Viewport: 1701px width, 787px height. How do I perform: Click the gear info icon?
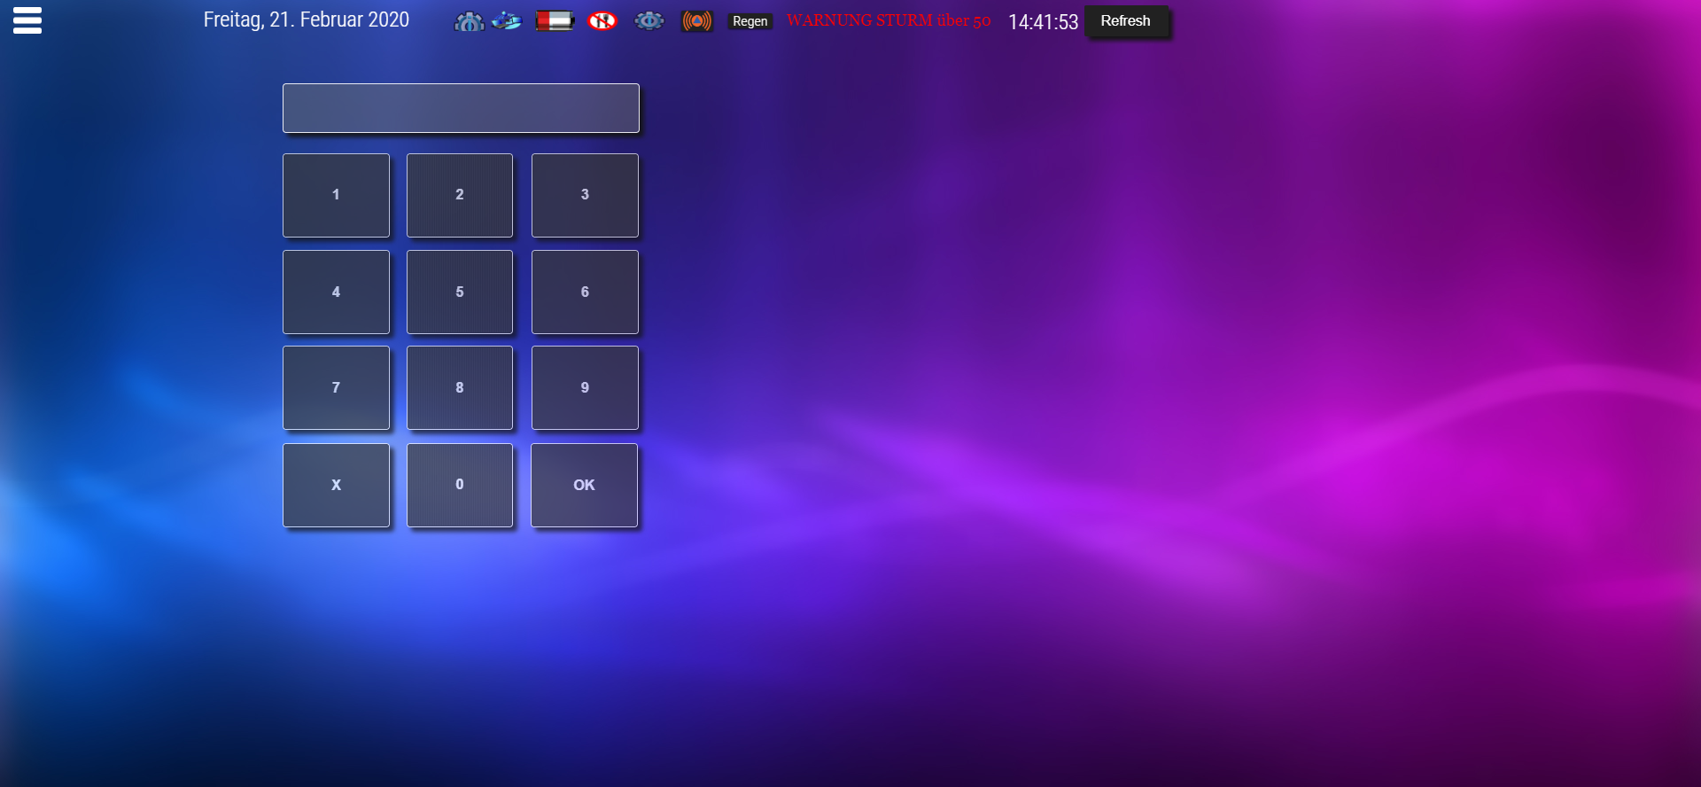tap(649, 20)
